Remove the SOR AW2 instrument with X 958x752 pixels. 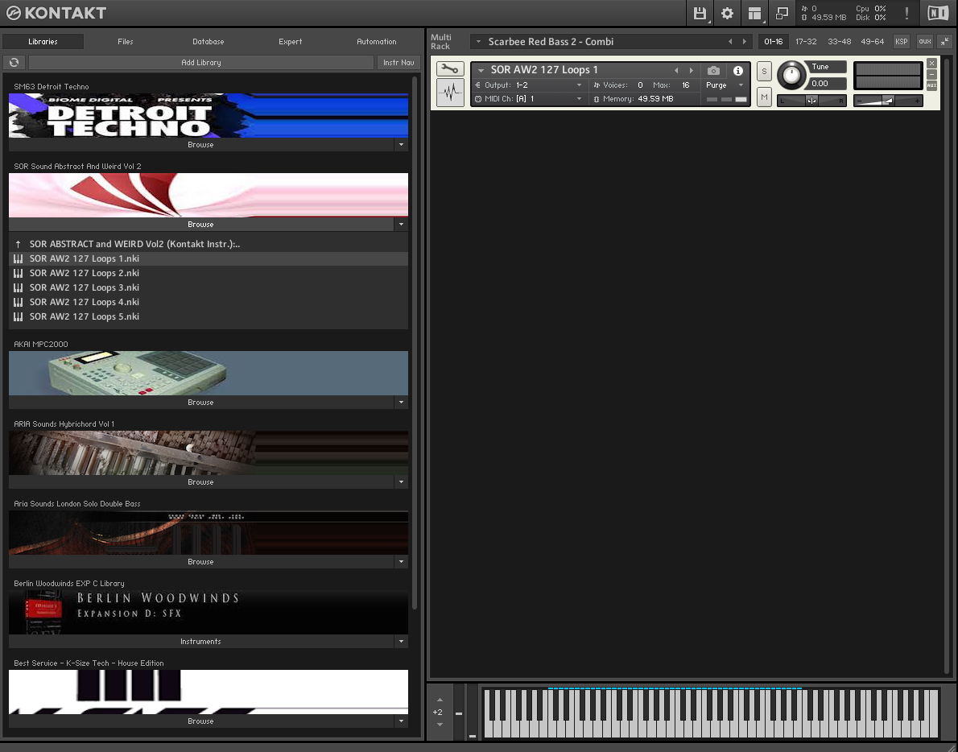point(931,63)
